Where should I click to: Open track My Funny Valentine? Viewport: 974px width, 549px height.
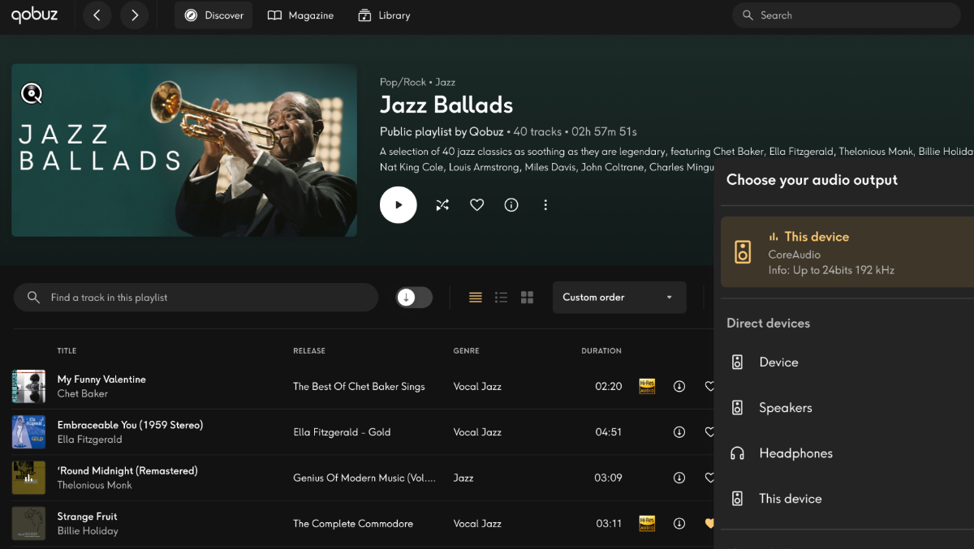[x=101, y=380]
